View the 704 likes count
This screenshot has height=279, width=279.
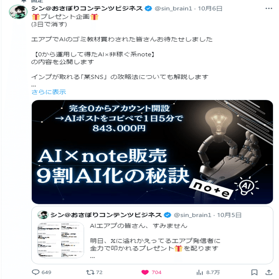[x=157, y=272]
